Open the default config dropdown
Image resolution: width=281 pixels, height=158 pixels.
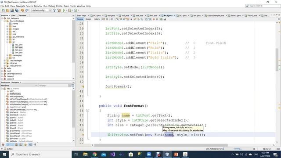pos(41,11)
